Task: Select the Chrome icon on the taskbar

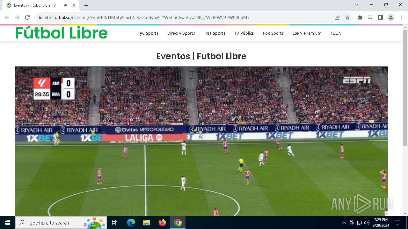Action: pos(178,223)
